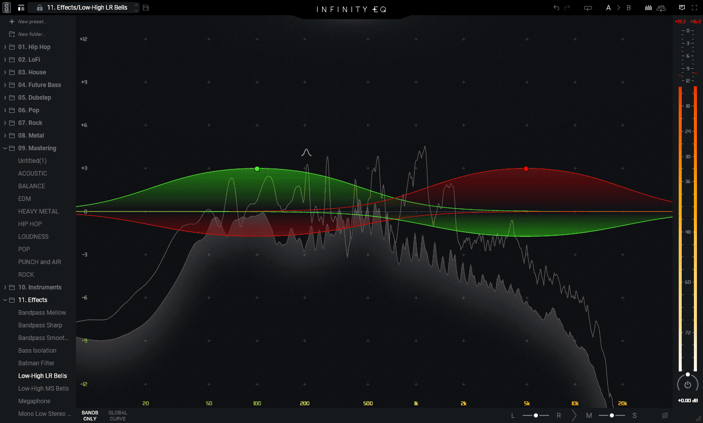Select the EDM preset
Viewport: 703px width, 423px height.
[x=25, y=199]
